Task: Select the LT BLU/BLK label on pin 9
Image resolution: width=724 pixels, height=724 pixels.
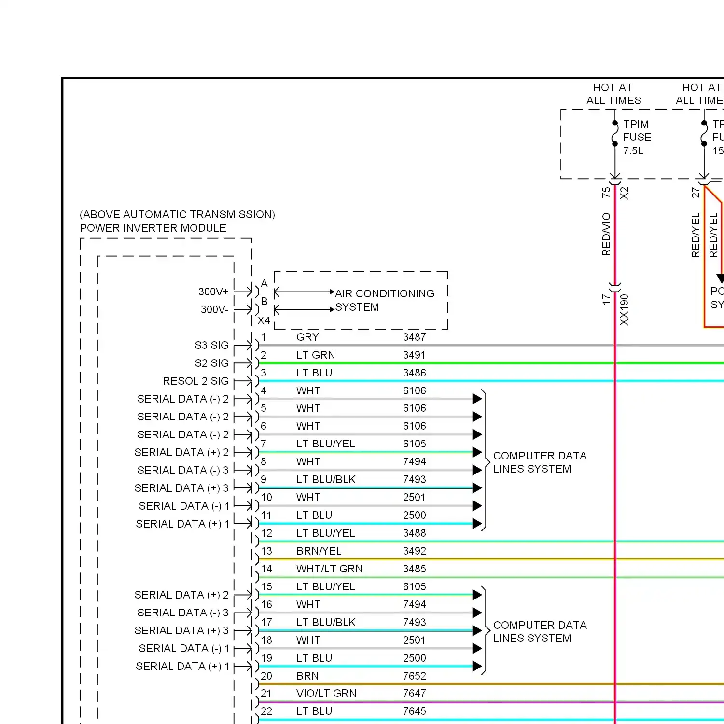Action: 326,479
